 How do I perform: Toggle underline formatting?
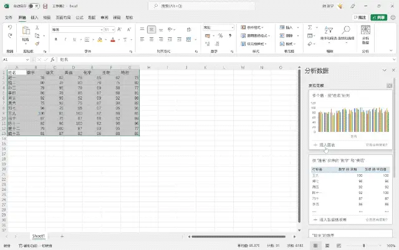[x=75, y=39]
